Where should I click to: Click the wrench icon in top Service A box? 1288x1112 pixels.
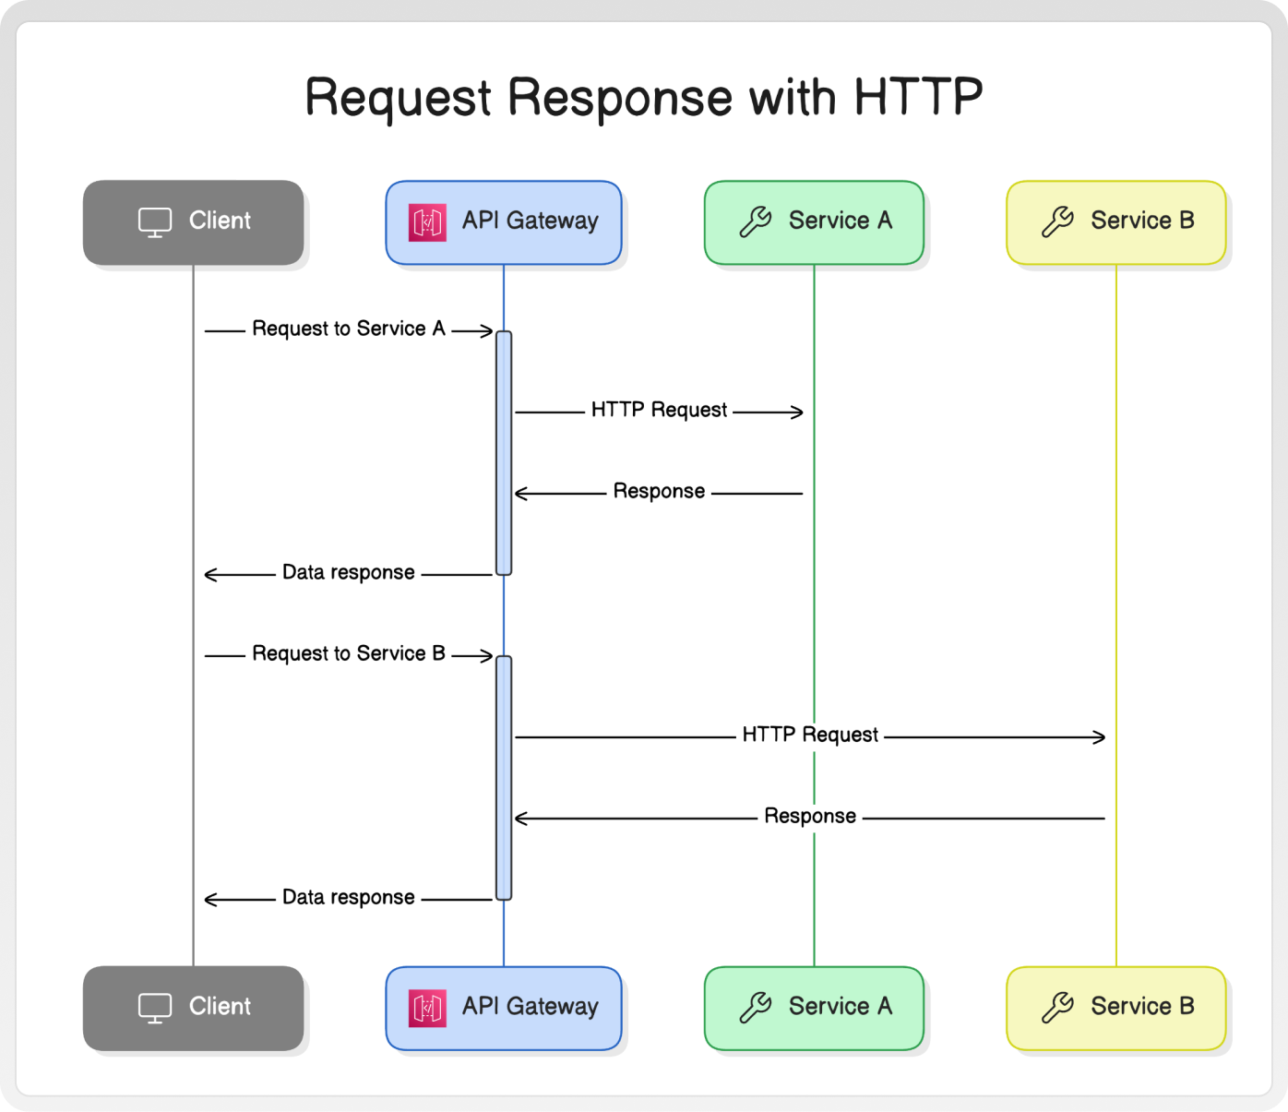tap(756, 222)
